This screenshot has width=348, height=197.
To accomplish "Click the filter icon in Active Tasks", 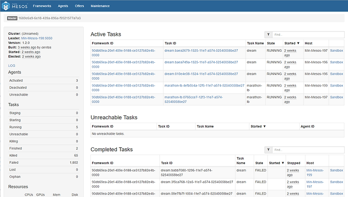I will [x=268, y=35].
